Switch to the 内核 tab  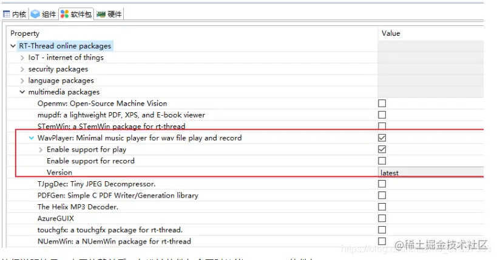15,14
